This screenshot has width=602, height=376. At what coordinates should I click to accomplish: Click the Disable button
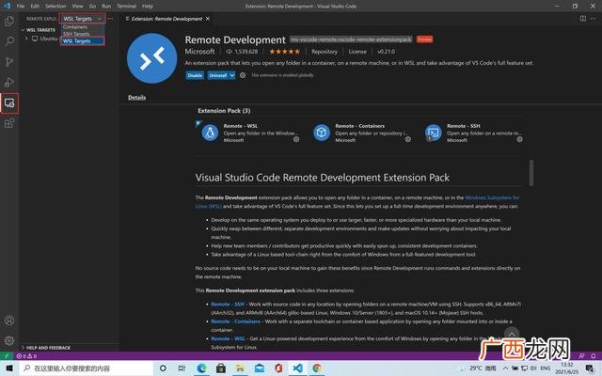coord(195,75)
